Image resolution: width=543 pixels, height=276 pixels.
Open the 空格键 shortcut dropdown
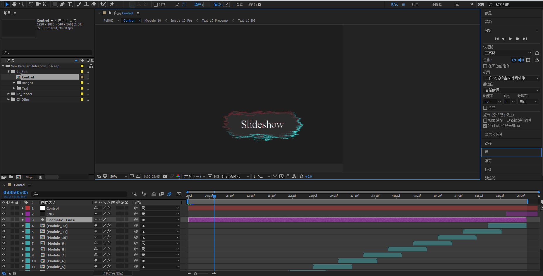[x=508, y=53]
